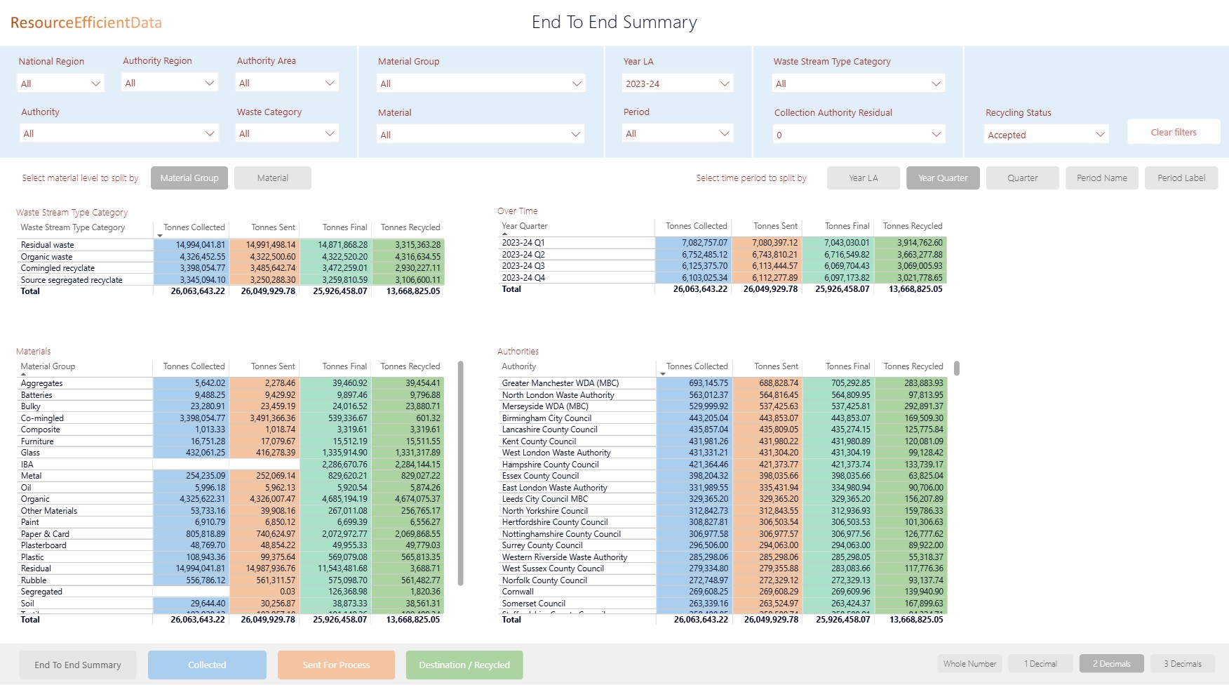
Task: Open the Material Group filter dropdown
Action: (481, 84)
